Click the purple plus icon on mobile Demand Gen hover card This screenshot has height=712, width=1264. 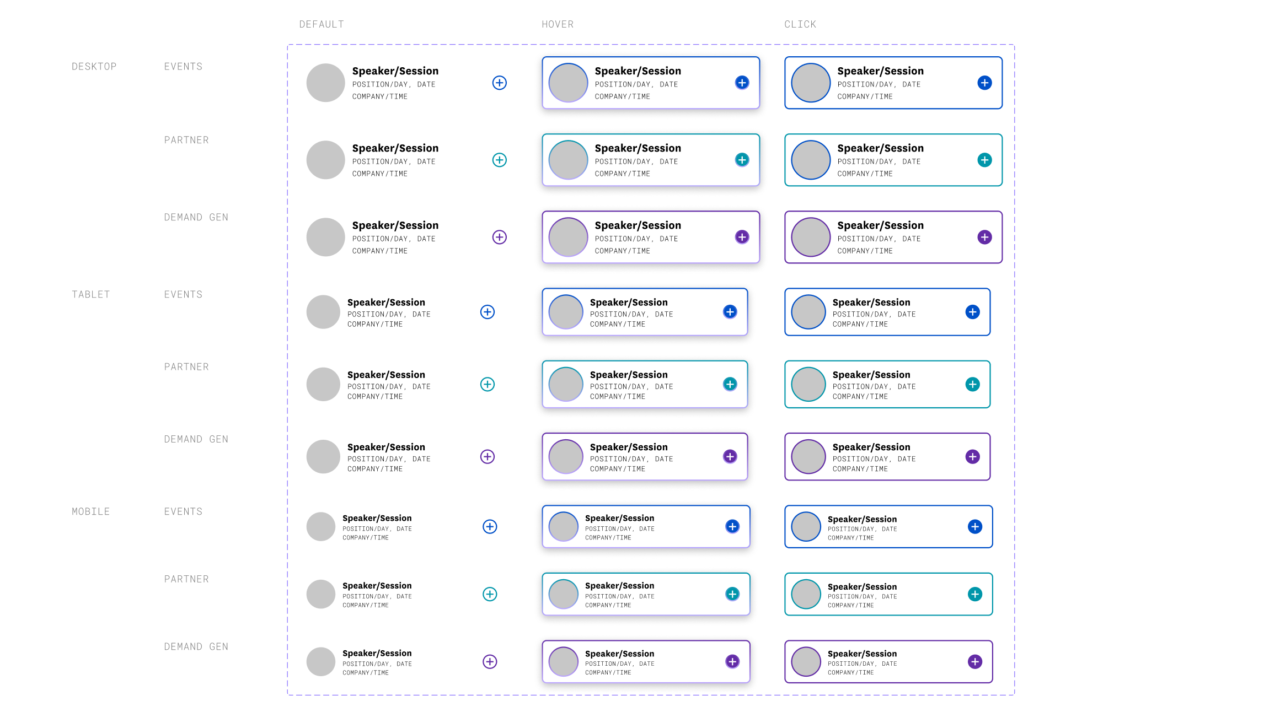point(732,661)
